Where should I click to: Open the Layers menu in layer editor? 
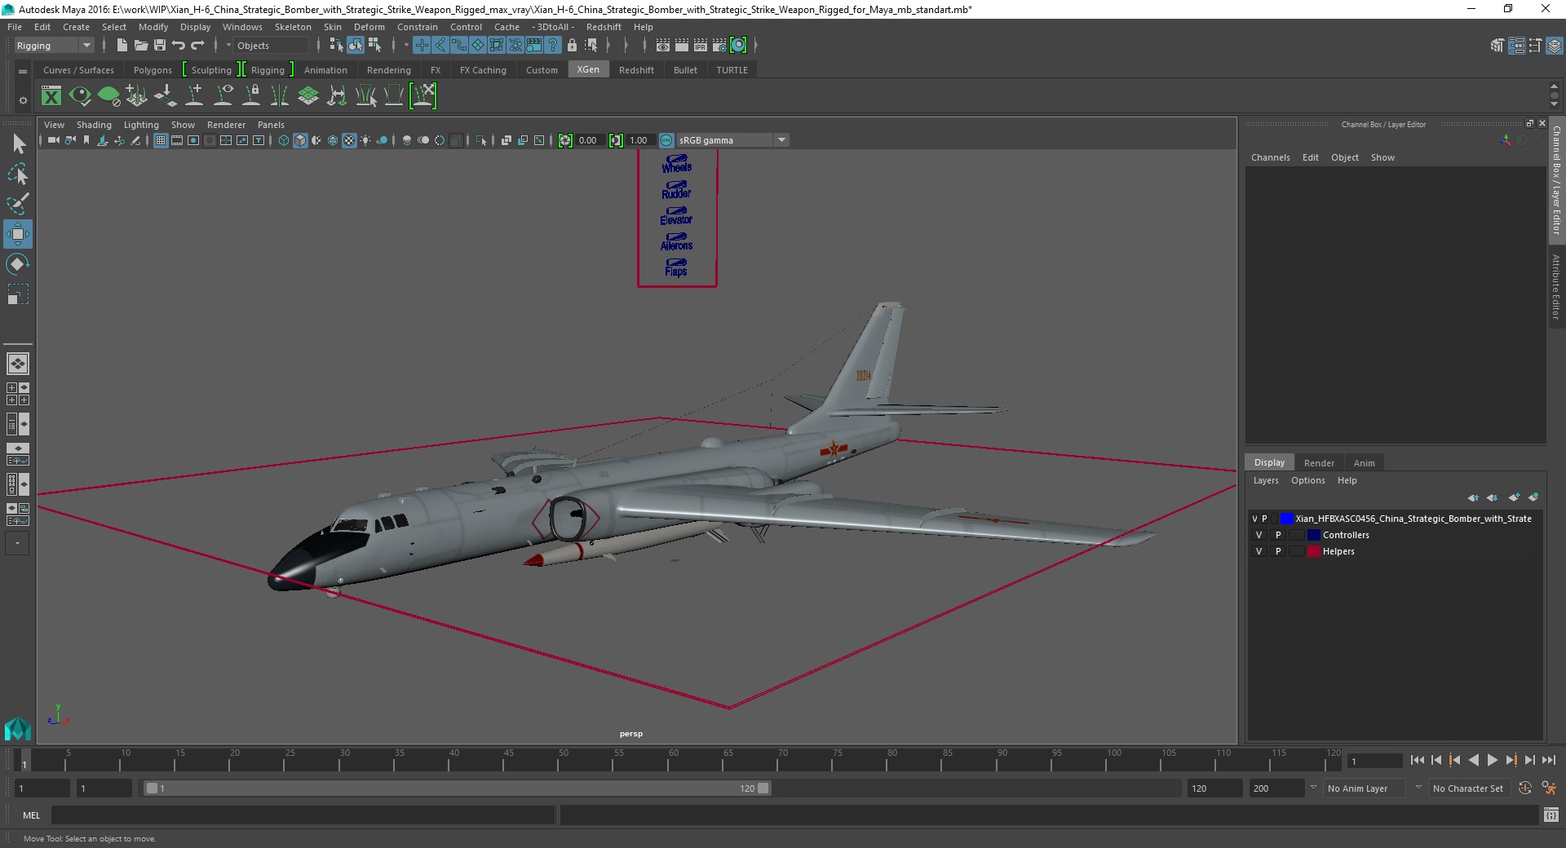click(1266, 480)
